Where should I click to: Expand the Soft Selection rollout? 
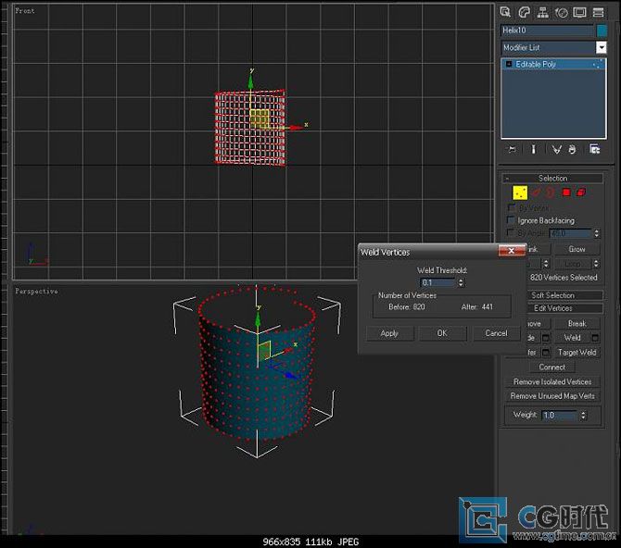553,295
